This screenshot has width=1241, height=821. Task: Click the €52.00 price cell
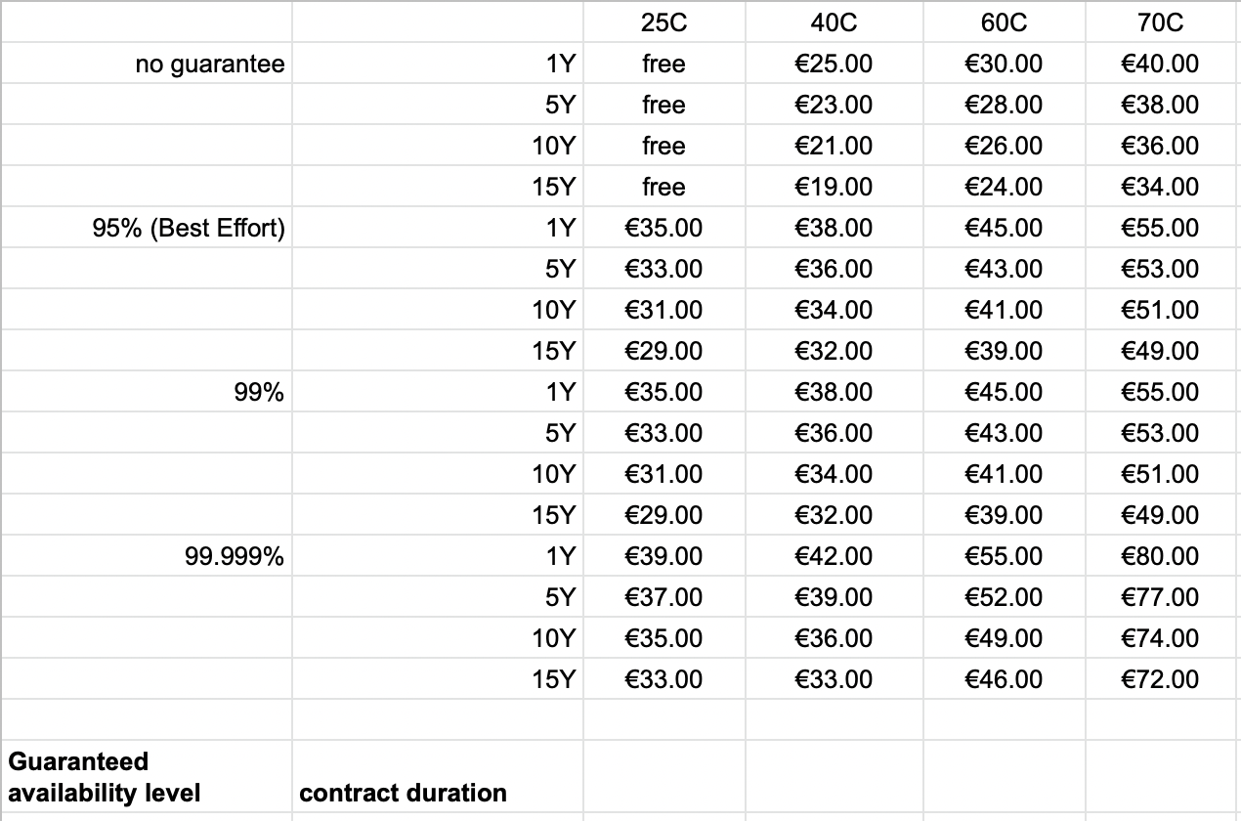pyautogui.click(x=1004, y=598)
